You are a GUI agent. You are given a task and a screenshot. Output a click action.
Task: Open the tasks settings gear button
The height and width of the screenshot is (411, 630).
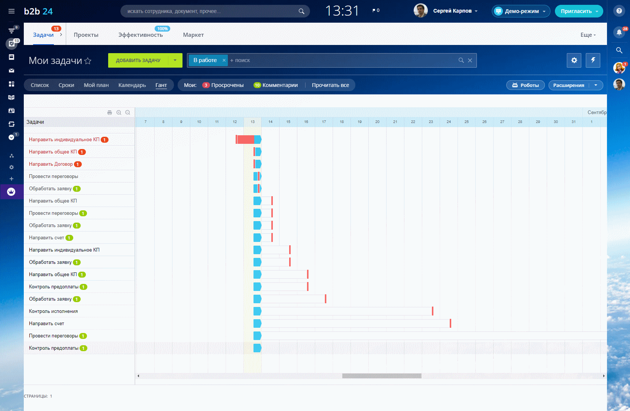click(574, 60)
